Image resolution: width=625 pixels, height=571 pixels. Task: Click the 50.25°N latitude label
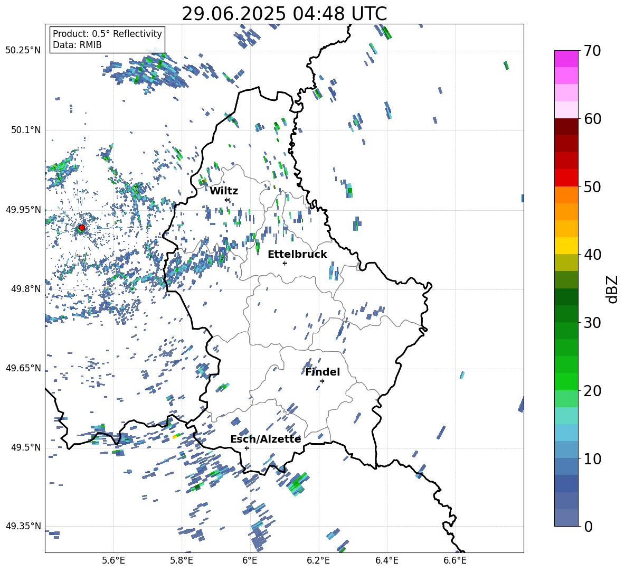click(23, 51)
